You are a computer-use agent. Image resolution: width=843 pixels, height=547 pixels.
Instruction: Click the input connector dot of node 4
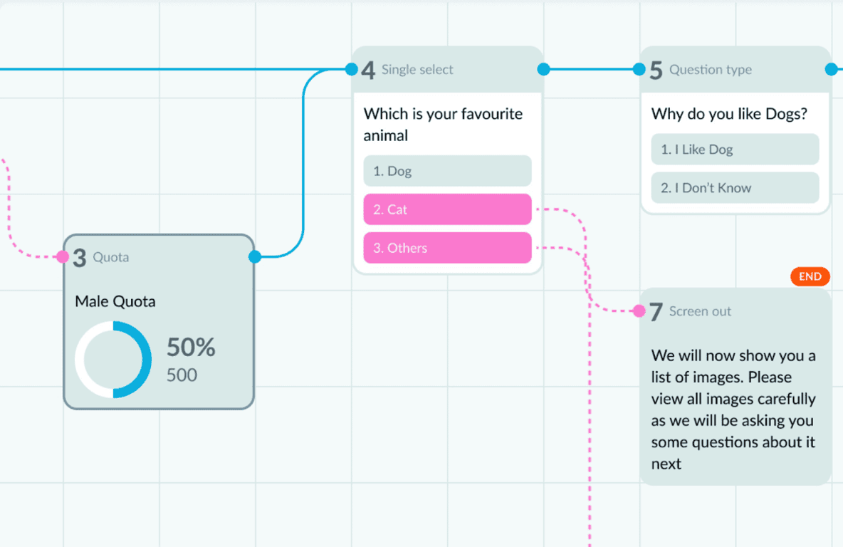point(352,69)
